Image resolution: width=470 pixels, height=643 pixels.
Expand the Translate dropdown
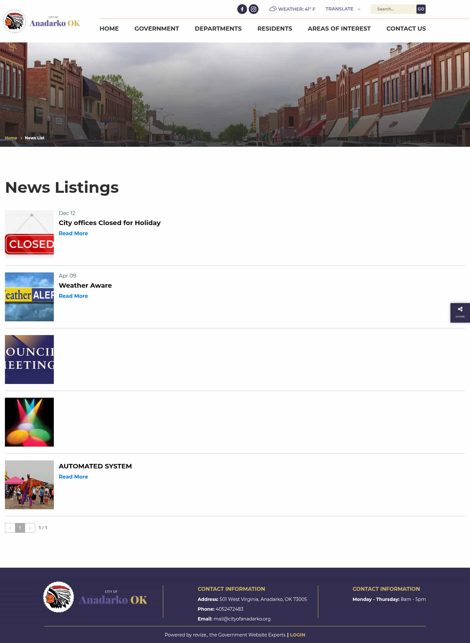(x=343, y=9)
